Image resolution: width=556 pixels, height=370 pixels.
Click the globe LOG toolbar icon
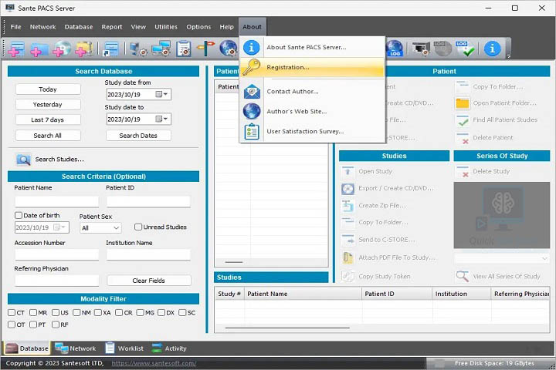(x=395, y=49)
